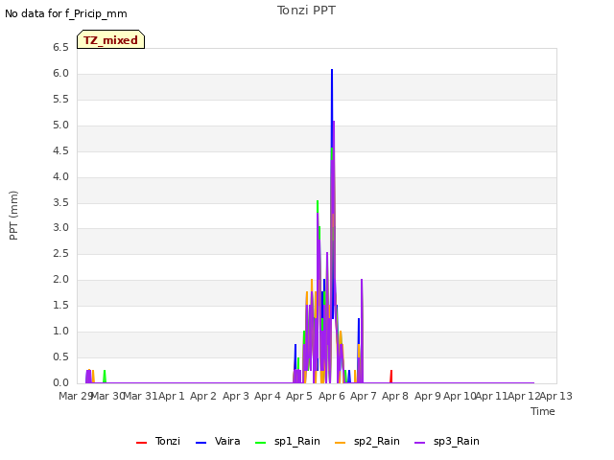Click the 0.0 y-axis tick label

pos(60,383)
